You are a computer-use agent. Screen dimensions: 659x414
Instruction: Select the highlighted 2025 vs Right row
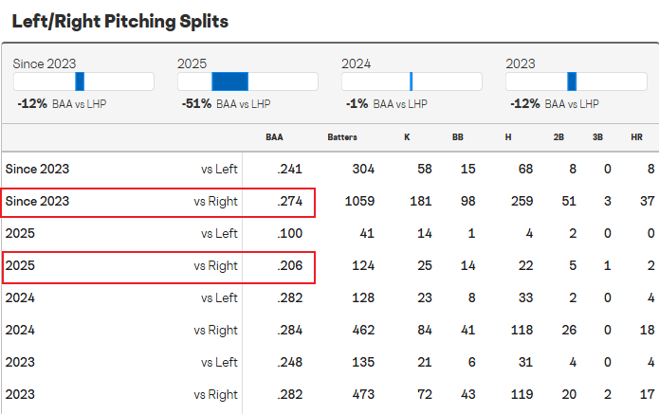click(x=330, y=266)
